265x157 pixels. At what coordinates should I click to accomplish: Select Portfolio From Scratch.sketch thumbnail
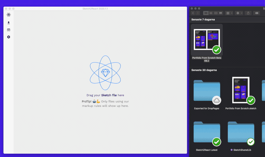pyautogui.click(x=241, y=90)
